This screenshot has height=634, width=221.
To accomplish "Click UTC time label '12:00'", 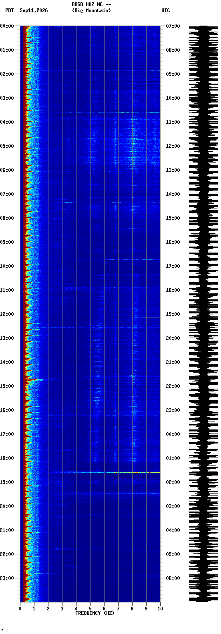I will [x=173, y=146].
